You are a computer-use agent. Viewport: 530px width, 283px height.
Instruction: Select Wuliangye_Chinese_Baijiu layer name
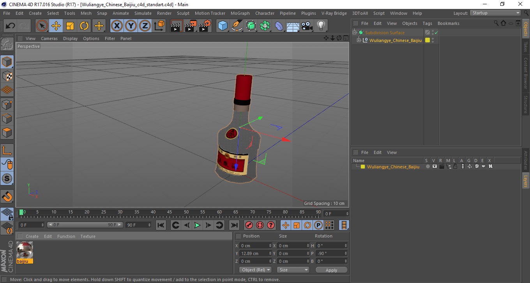click(393, 167)
